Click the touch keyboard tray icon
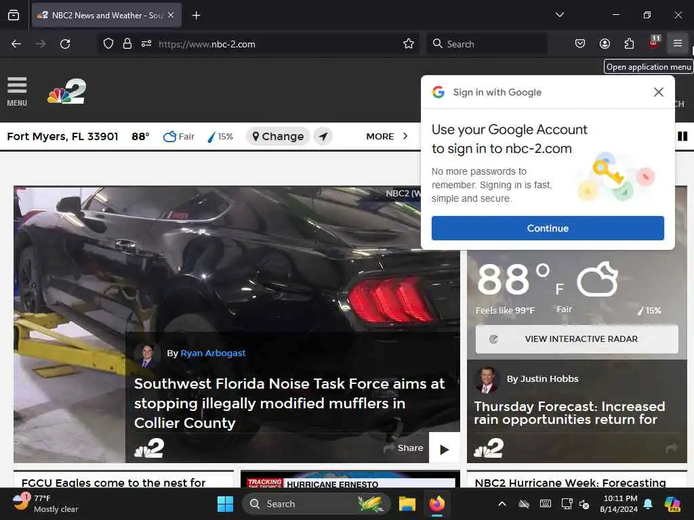 pyautogui.click(x=546, y=504)
